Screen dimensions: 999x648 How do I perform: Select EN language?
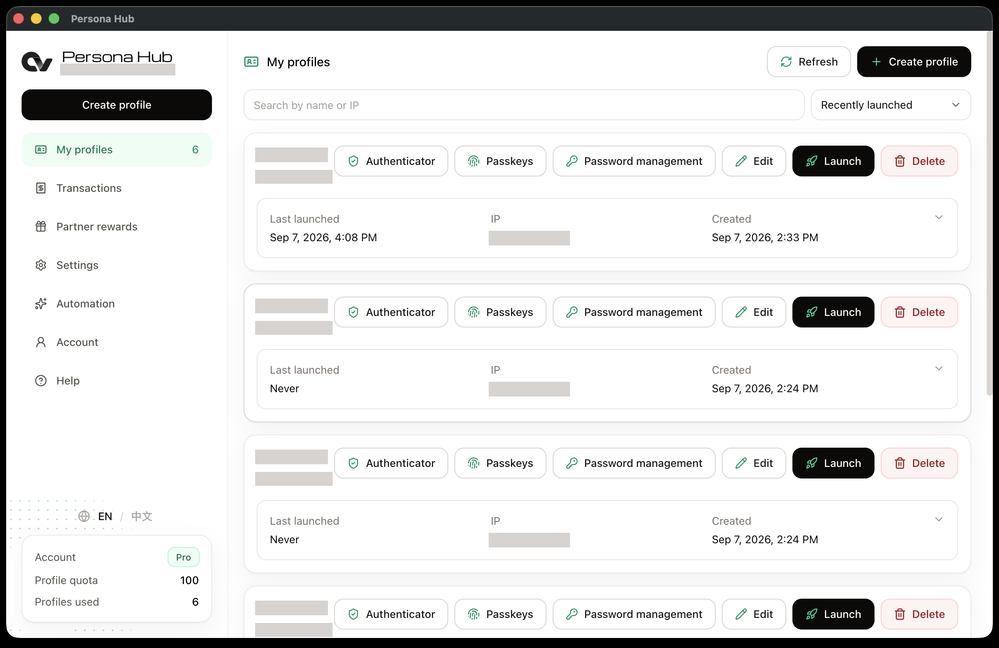(105, 516)
